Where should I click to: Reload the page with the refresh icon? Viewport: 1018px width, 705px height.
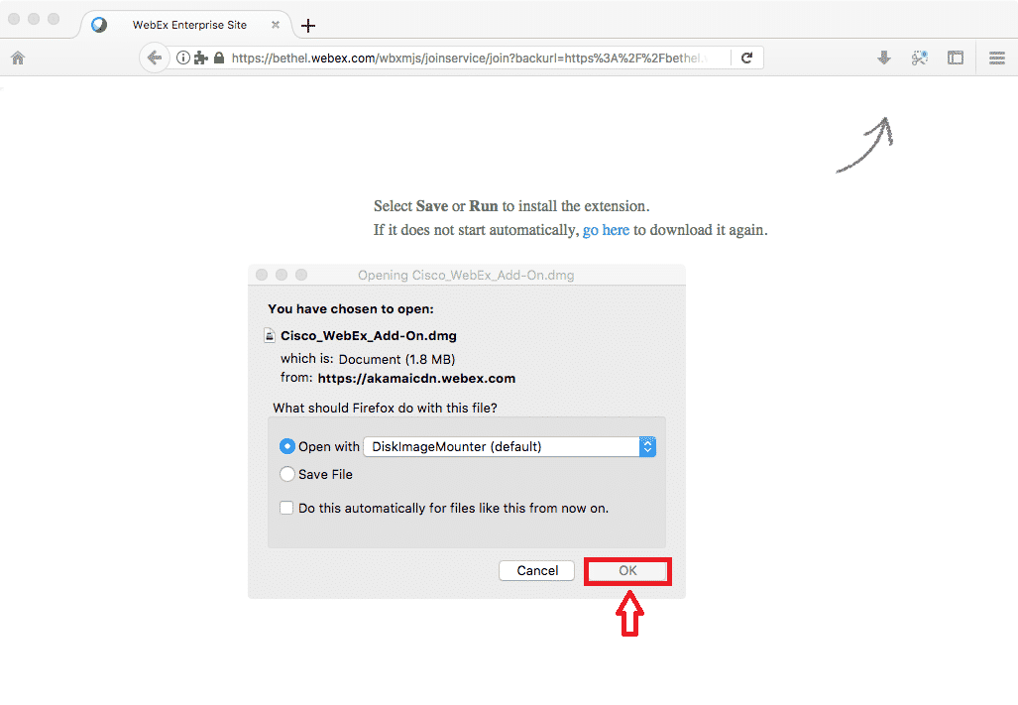pyautogui.click(x=746, y=58)
